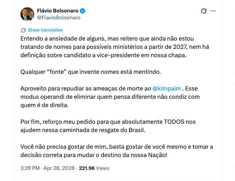Image resolution: width=235 pixels, height=181 pixels.
Task: Click the Grok icon at the tweet's top right
Action: [204, 11]
